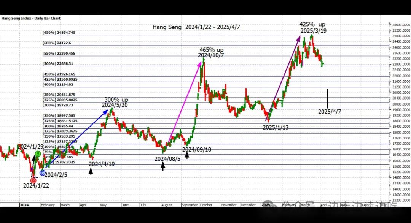Click the 2025/4/7 label under vertical line
The image size is (411, 223).
pos(330,112)
